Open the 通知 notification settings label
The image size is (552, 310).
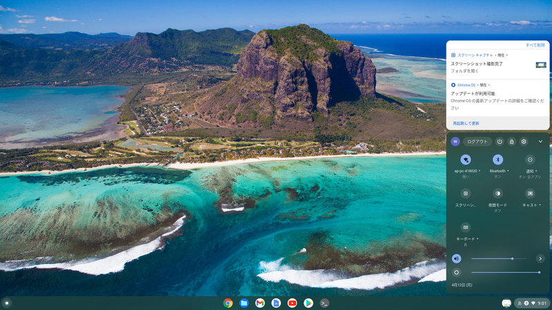[531, 171]
